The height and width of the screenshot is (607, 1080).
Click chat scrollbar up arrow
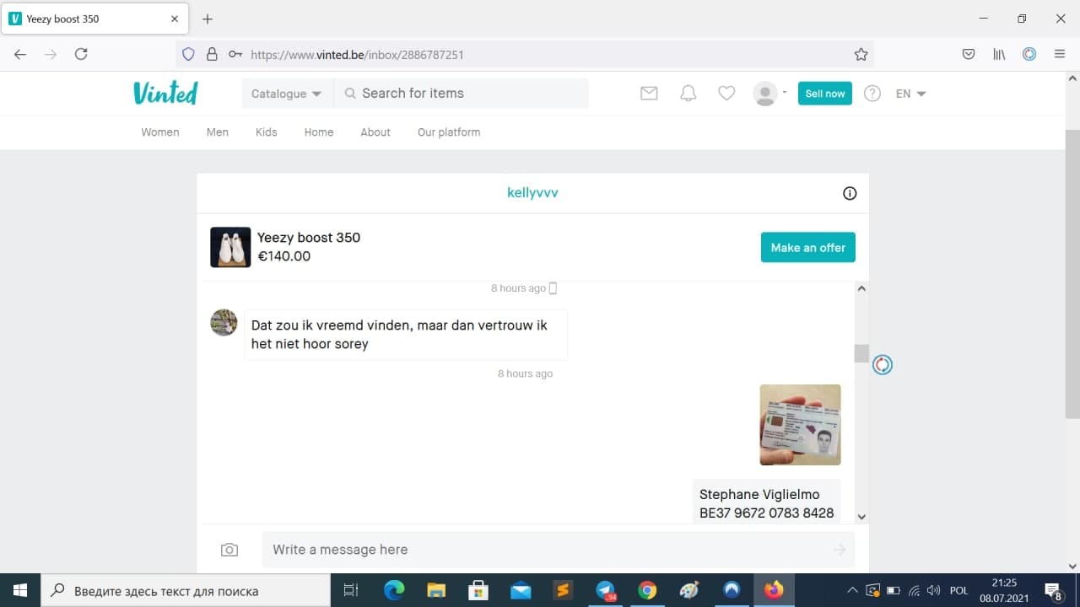point(861,288)
